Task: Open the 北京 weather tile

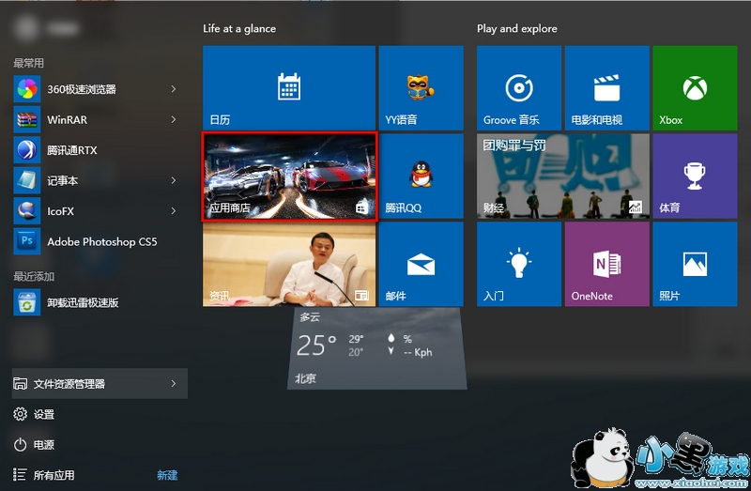Action: (x=376, y=347)
